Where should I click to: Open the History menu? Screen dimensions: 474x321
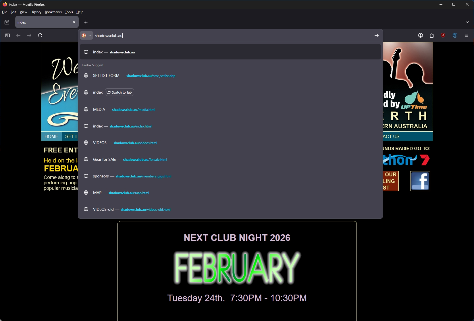[x=36, y=12]
